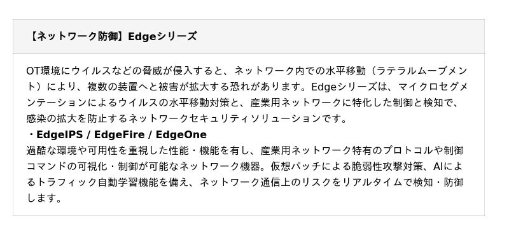The width and height of the screenshot is (509, 235).
Task: Click the bullet before EdgeIPS
Action: [x=31, y=134]
